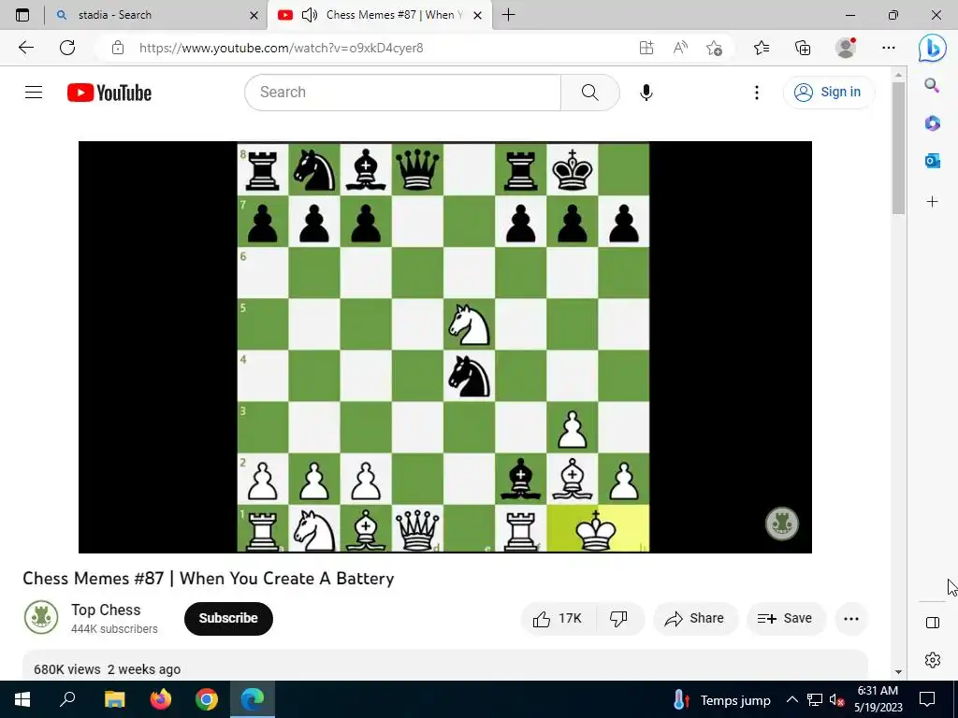Click scrollbar down arrow

coord(898,672)
